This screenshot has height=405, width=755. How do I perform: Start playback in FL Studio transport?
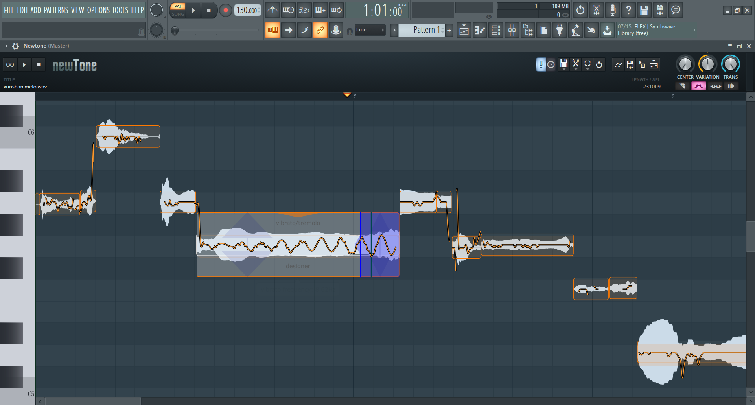click(x=193, y=10)
